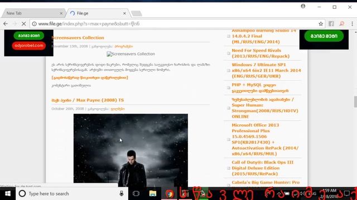
Task: Open the author link on the Screensavers post
Action: coord(124,46)
